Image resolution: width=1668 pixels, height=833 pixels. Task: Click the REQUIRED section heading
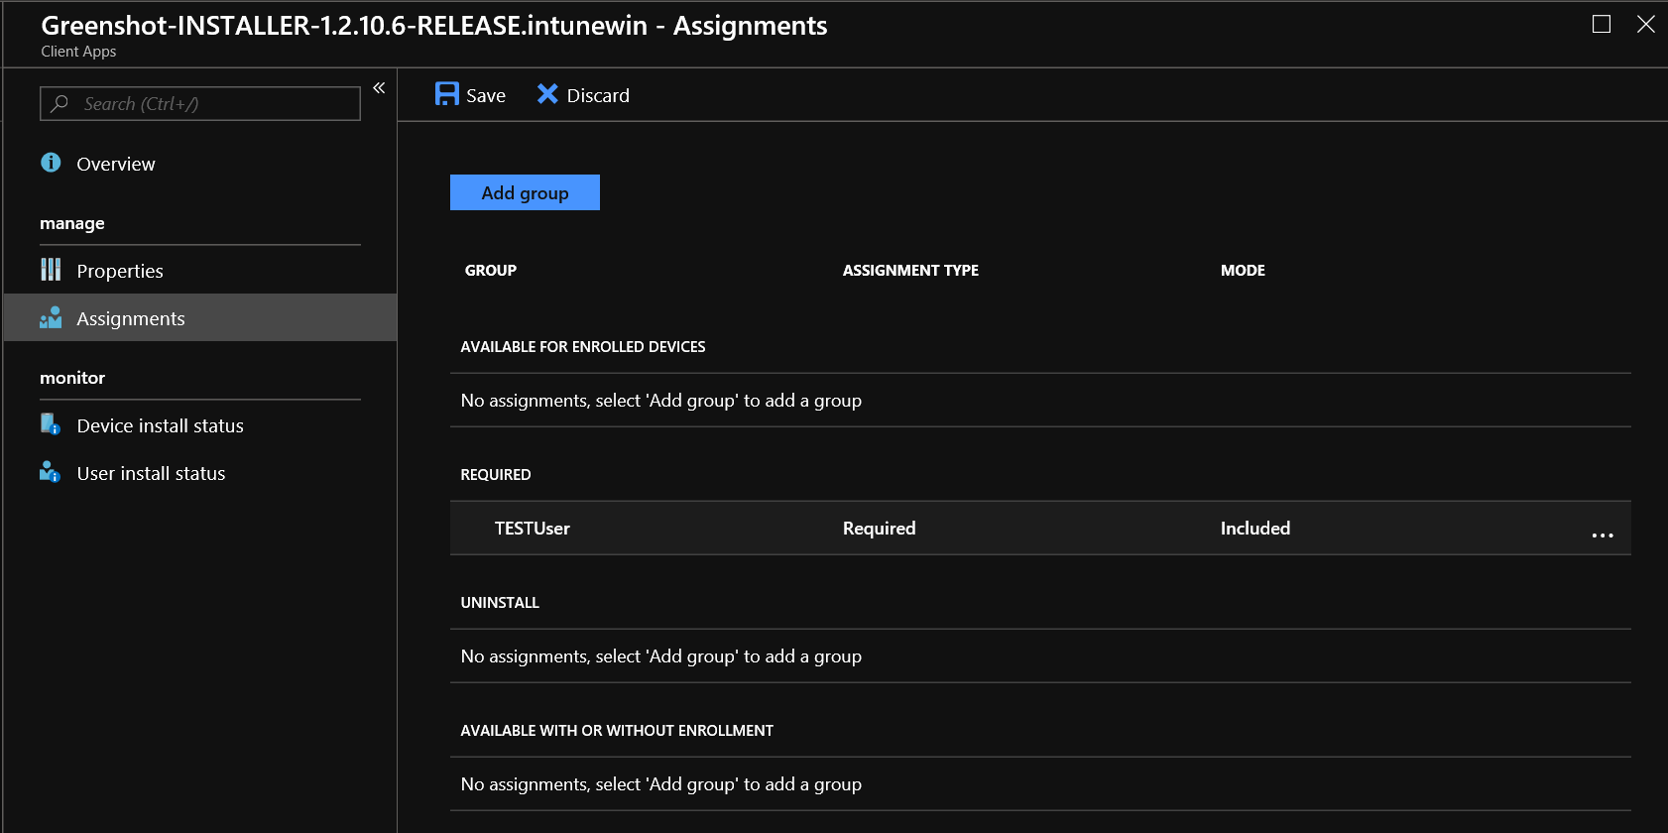point(496,474)
